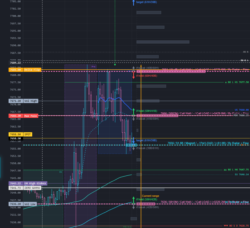Click the 7656 Magnet Put LOAD annotation
250x228 pixels.
[x=208, y=143]
